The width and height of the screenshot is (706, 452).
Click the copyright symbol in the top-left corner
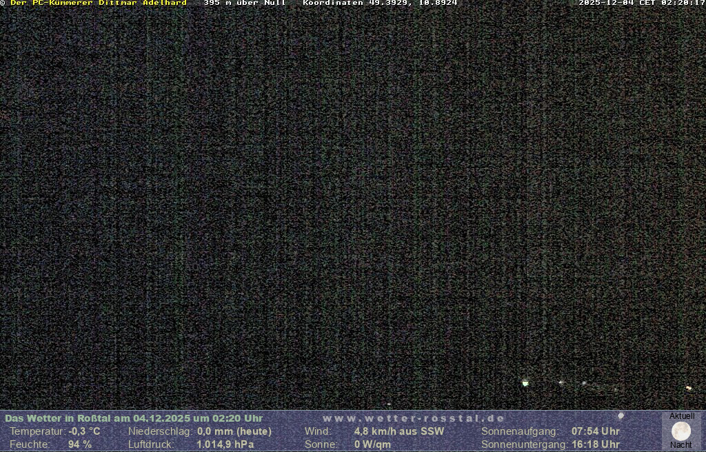click(3, 3)
